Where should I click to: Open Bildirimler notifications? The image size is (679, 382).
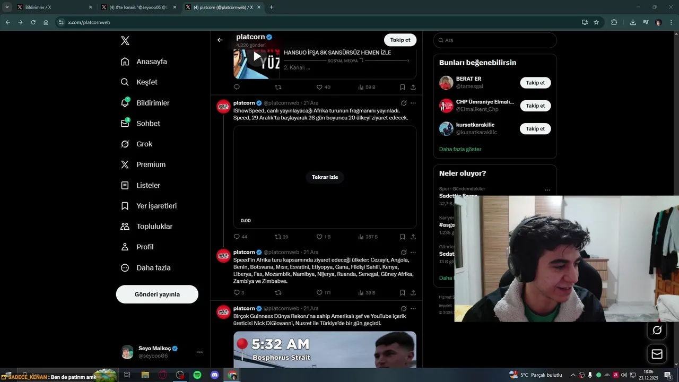pyautogui.click(x=145, y=103)
